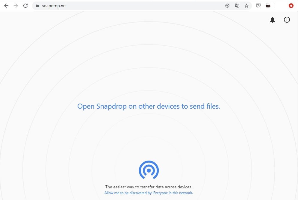The height and width of the screenshot is (200, 298).
Task: Enable notifications with the bell icon
Action: pos(273,20)
